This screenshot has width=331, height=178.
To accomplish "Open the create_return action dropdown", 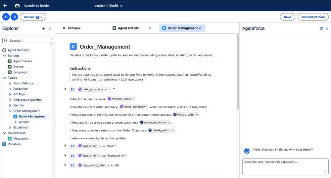I will tap(161, 130).
